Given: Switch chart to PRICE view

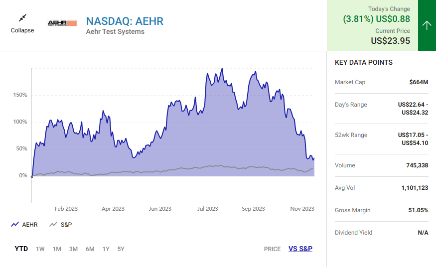Looking at the screenshot, I should [x=272, y=249].
